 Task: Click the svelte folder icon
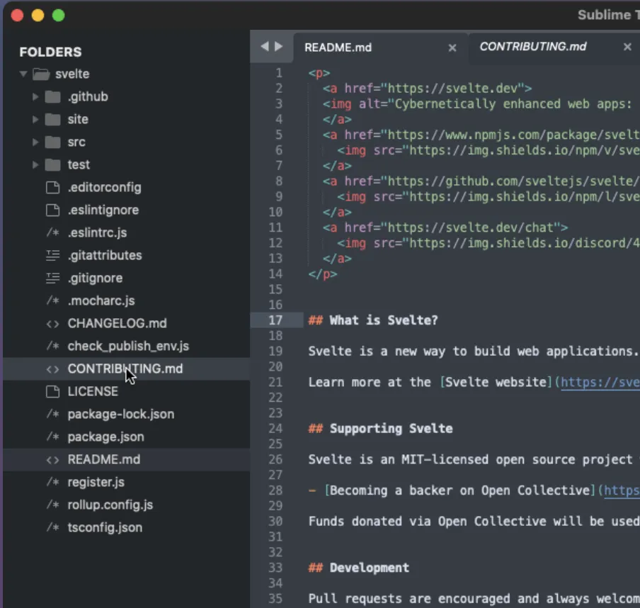tap(41, 74)
